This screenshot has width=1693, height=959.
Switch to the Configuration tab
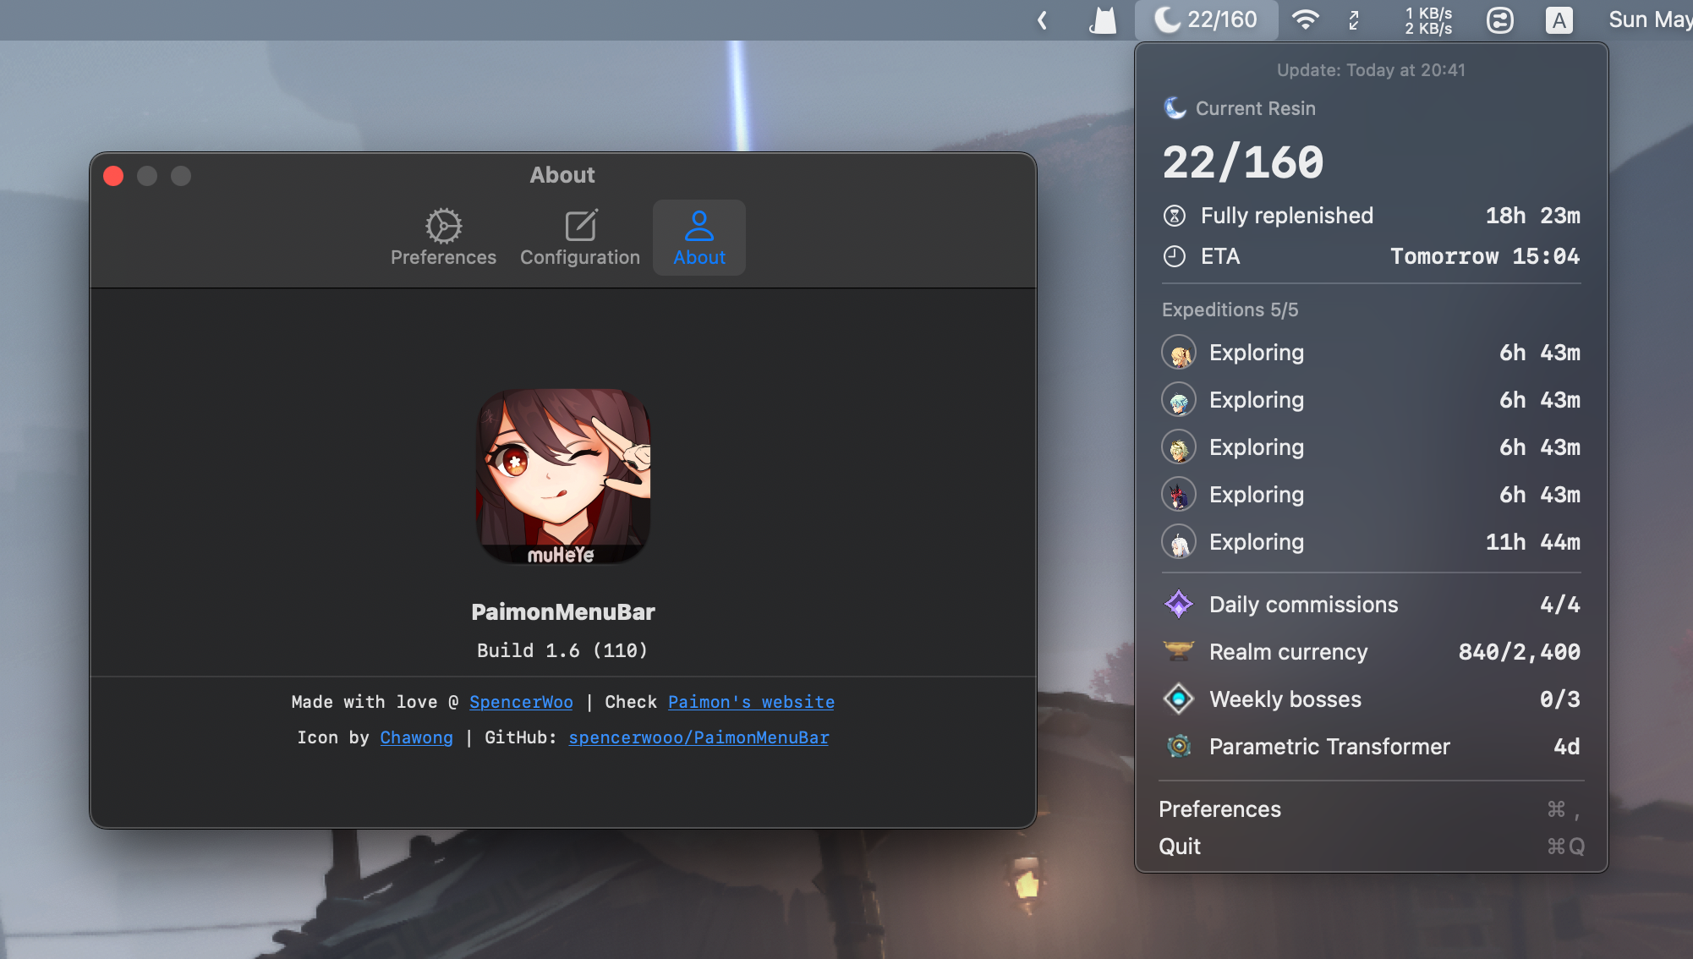[x=580, y=238]
